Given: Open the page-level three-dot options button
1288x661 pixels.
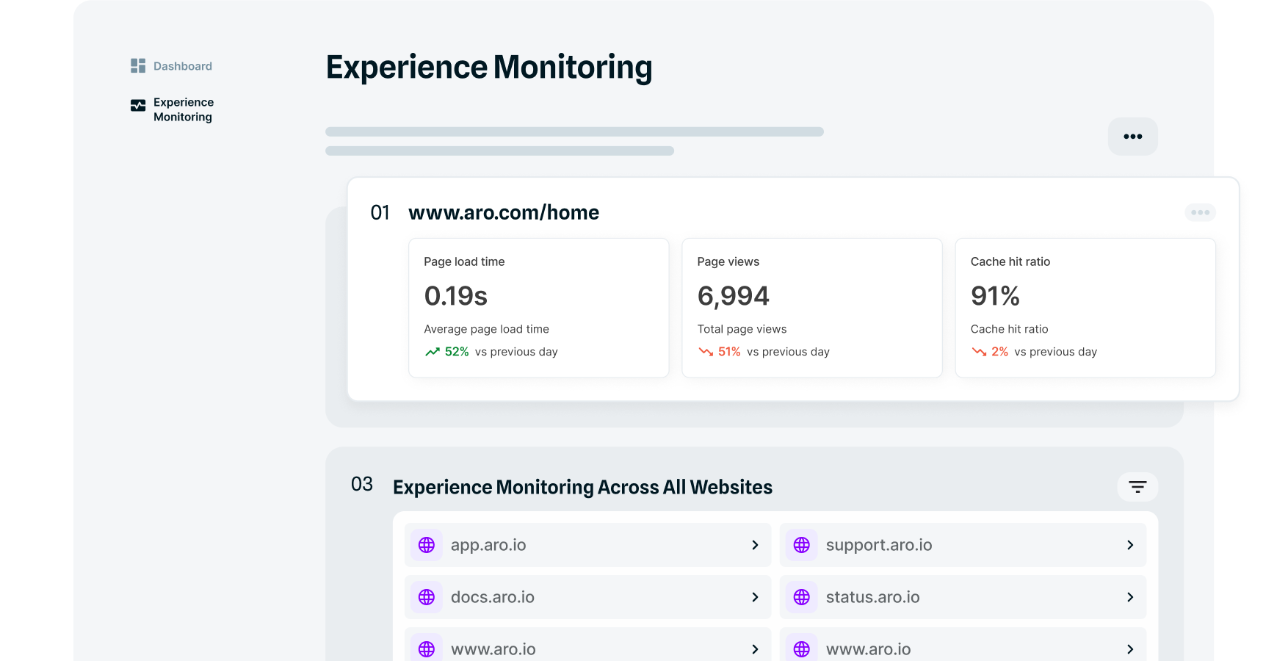Looking at the screenshot, I should 1132,137.
